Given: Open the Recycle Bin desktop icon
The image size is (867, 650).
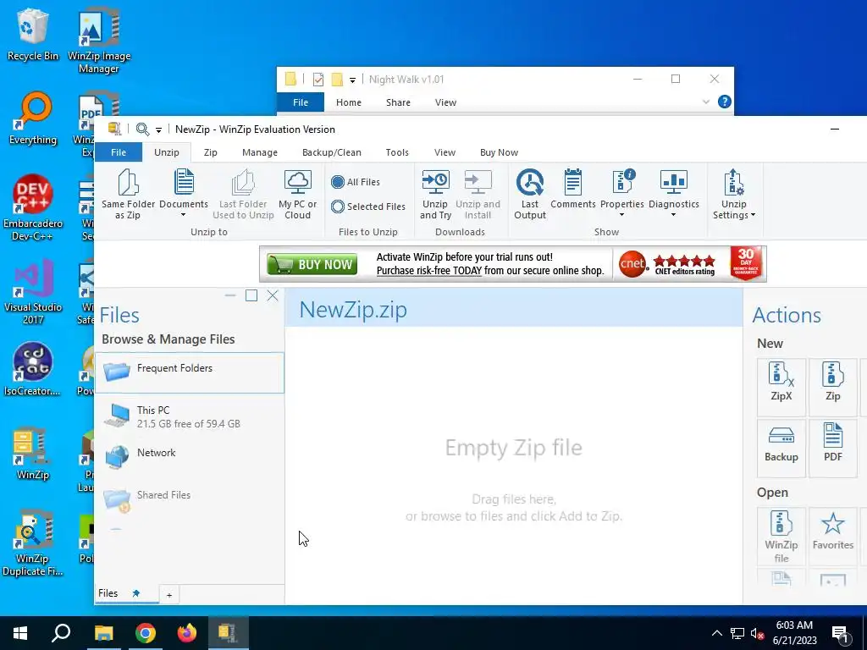Looking at the screenshot, I should click(x=33, y=34).
